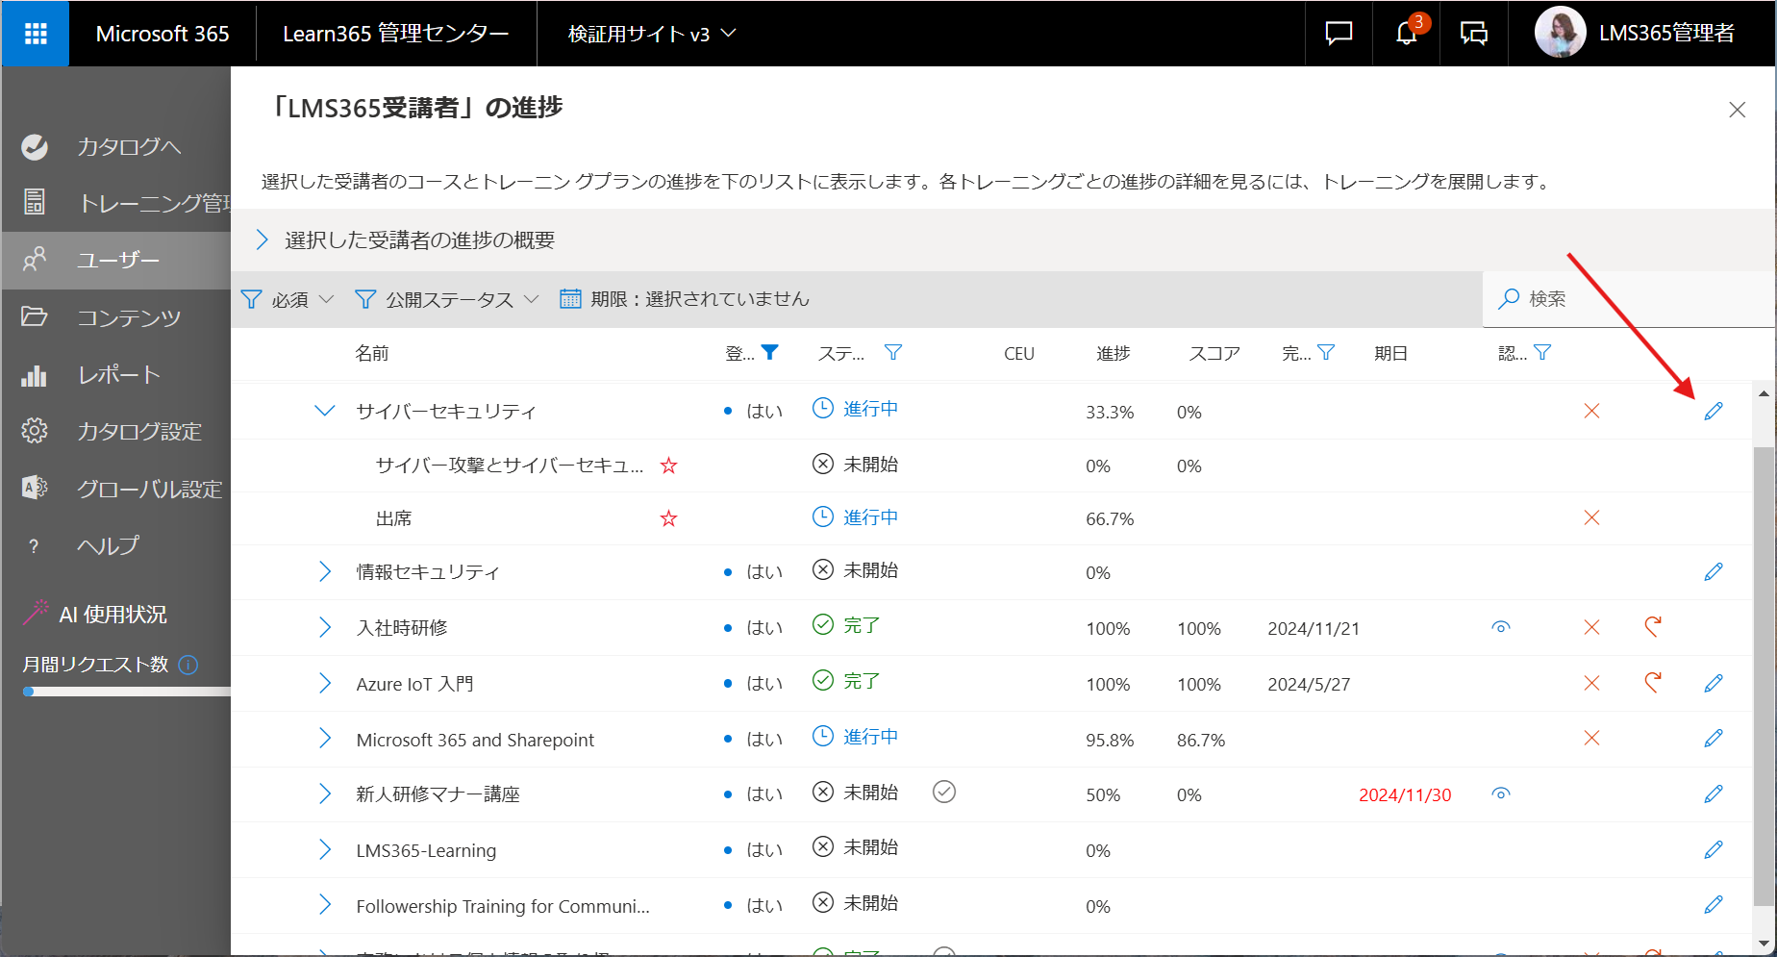Open トレーニング管理 in sidebar
This screenshot has width=1777, height=957.
(116, 203)
